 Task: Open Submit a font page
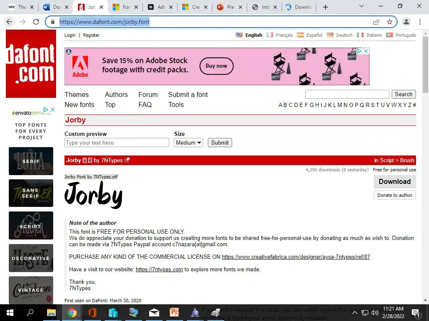[x=188, y=95]
